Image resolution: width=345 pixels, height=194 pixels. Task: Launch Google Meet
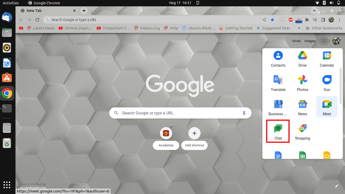pos(327,107)
